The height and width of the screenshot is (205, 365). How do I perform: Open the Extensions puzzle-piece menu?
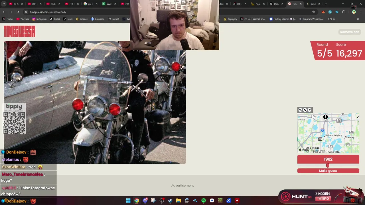click(x=344, y=12)
